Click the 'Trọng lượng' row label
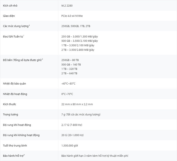 click(11, 115)
